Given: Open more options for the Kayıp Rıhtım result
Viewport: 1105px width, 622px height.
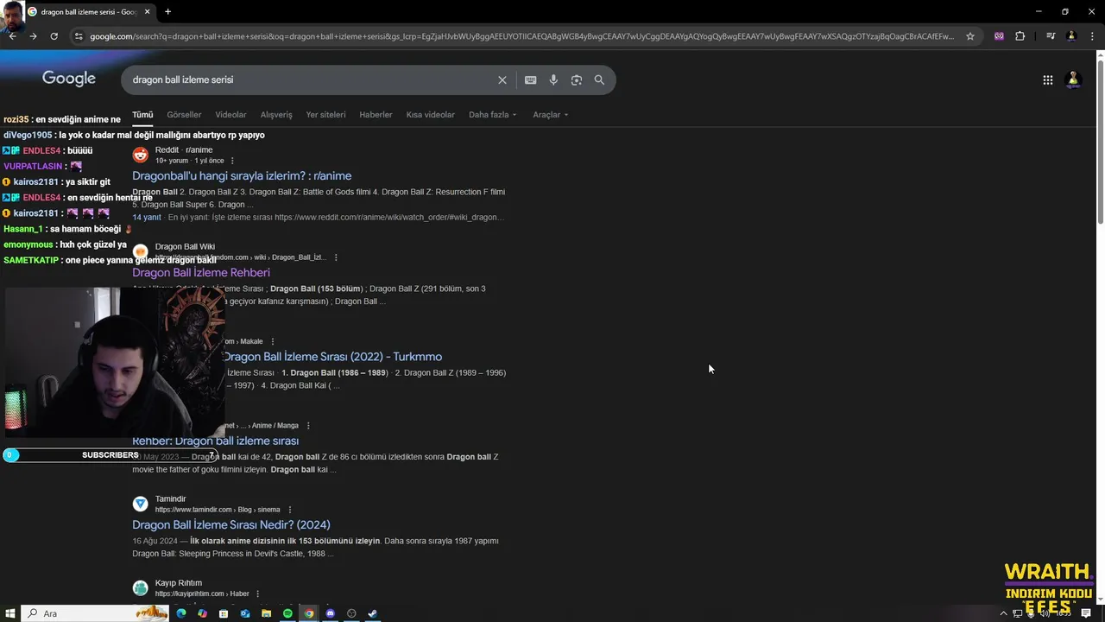Looking at the screenshot, I should 258,593.
